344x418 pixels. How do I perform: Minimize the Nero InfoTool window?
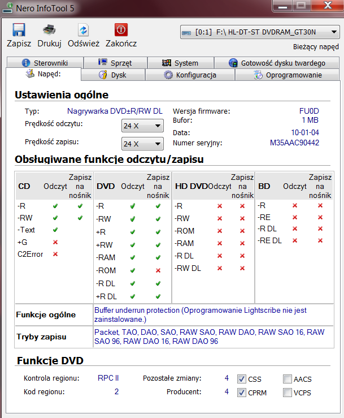(x=282, y=6)
